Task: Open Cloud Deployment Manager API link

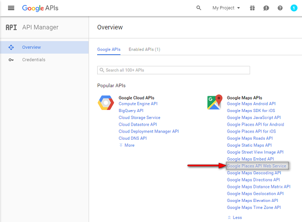Action: pyautogui.click(x=148, y=132)
